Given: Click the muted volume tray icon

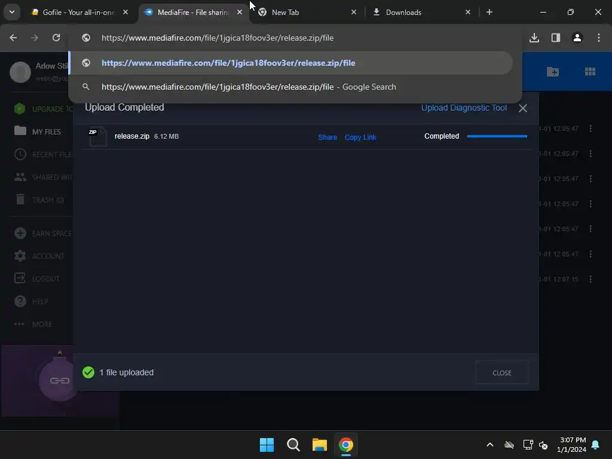Looking at the screenshot, I should pos(543,445).
